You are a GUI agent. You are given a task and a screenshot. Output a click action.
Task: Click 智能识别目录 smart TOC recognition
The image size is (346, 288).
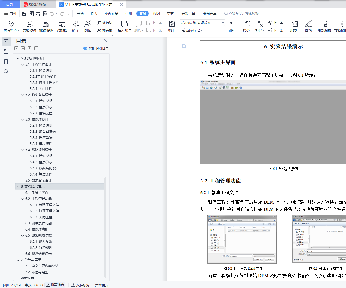(x=96, y=48)
